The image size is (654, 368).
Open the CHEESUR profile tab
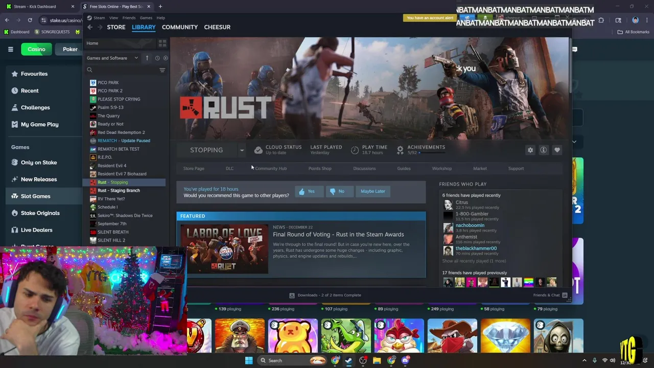(217, 27)
